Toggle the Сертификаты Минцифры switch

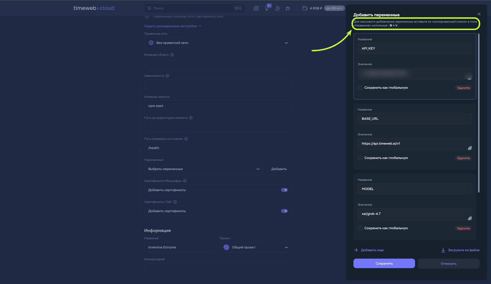tap(284, 190)
